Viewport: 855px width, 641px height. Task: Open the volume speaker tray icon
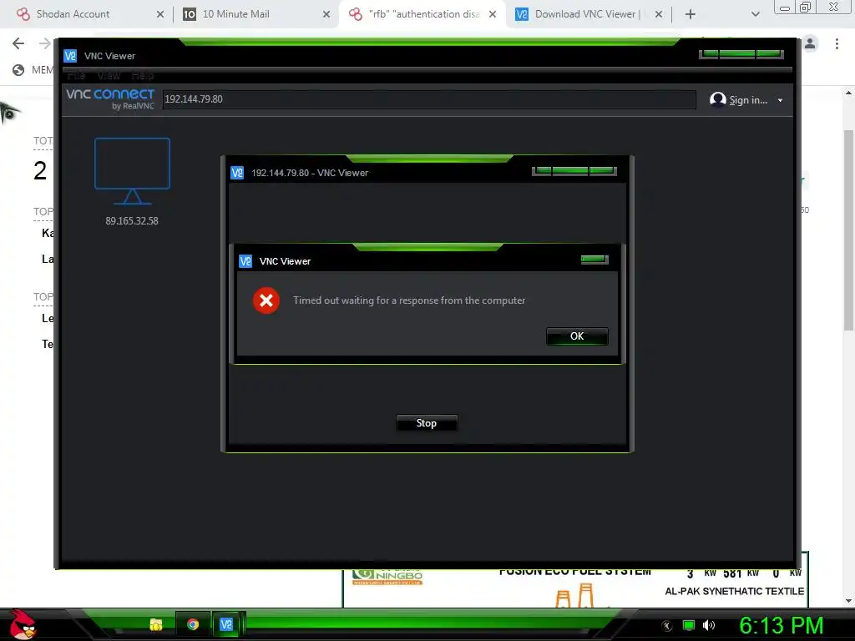(709, 625)
